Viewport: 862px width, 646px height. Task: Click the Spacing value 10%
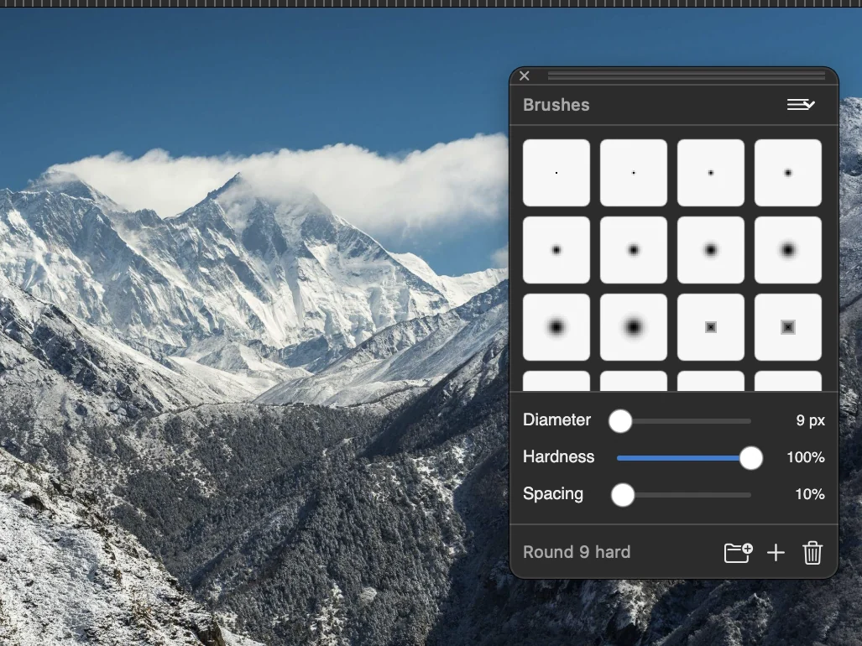pos(810,494)
